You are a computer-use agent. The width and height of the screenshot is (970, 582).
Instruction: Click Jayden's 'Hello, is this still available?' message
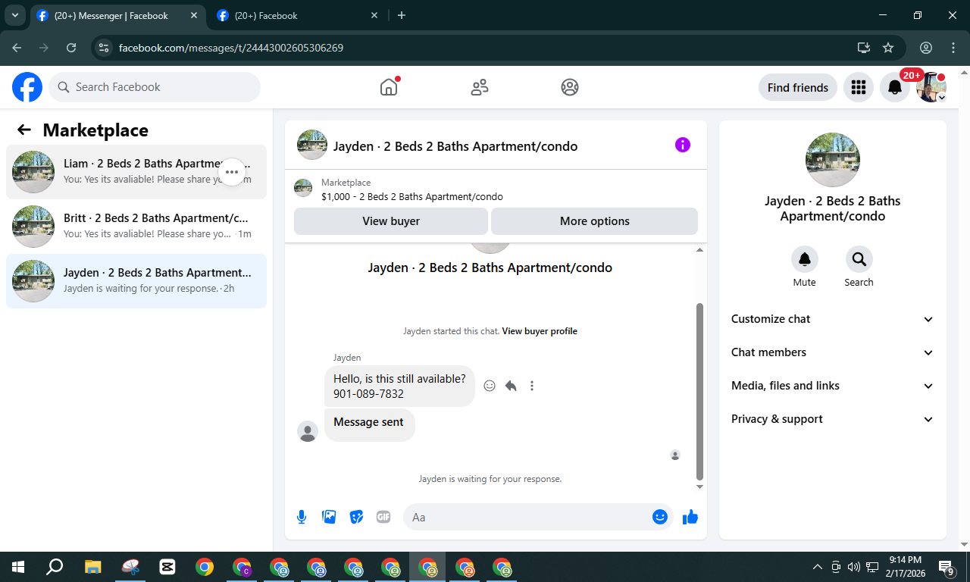[x=399, y=386]
